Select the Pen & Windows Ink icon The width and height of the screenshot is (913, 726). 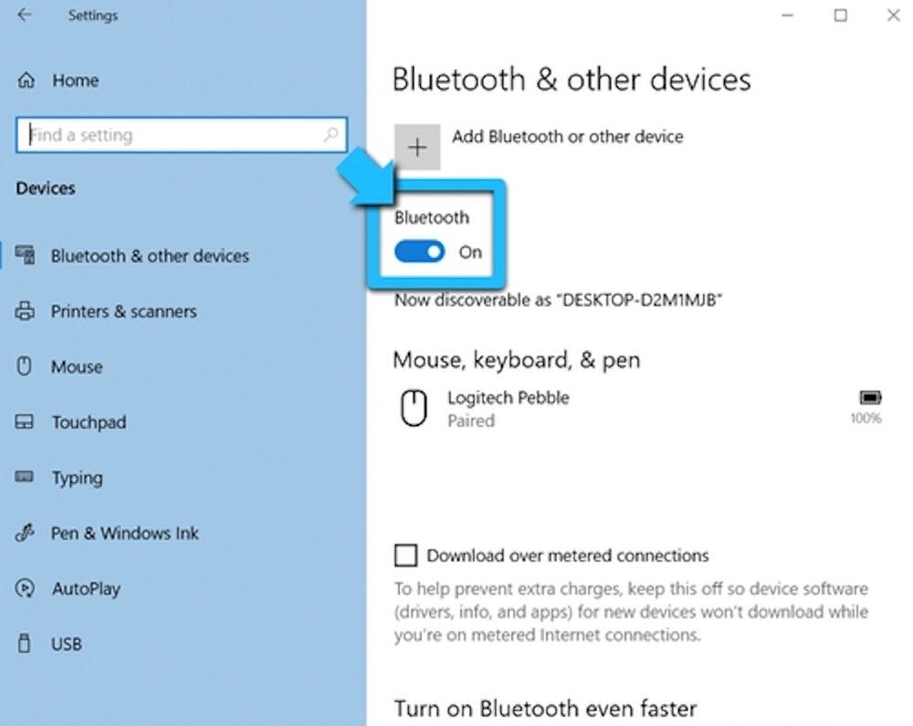point(25,534)
